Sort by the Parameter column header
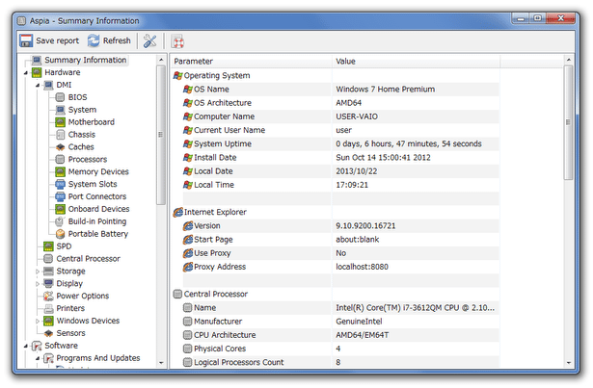The image size is (593, 388). pos(252,62)
